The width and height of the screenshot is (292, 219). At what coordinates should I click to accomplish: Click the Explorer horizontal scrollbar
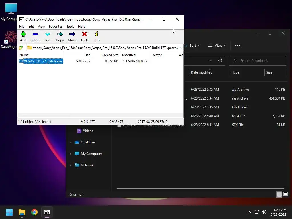pos(200,189)
